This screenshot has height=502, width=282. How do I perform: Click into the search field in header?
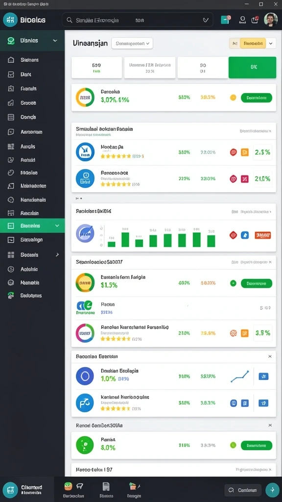(x=138, y=20)
